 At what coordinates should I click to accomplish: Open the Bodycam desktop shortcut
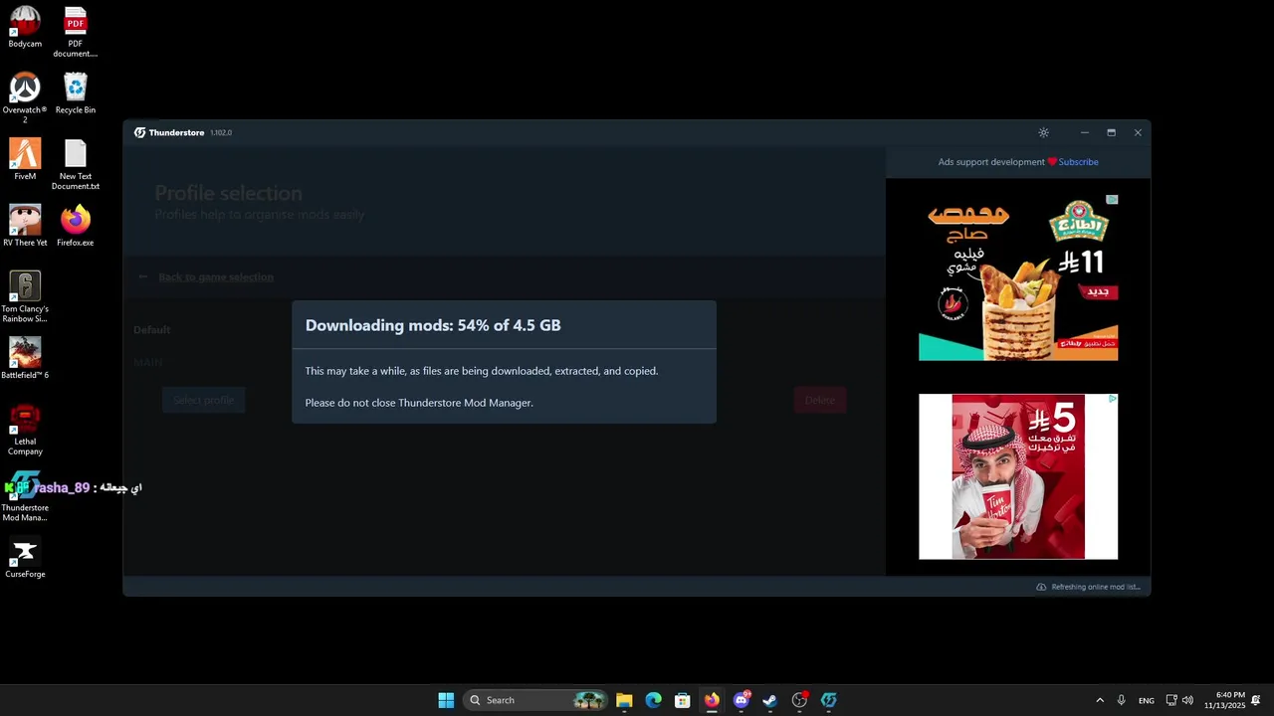pos(25,27)
